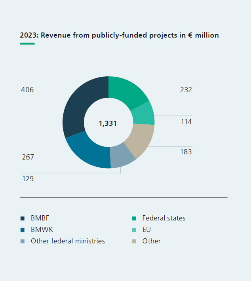Click the value label 129

coord(28,178)
